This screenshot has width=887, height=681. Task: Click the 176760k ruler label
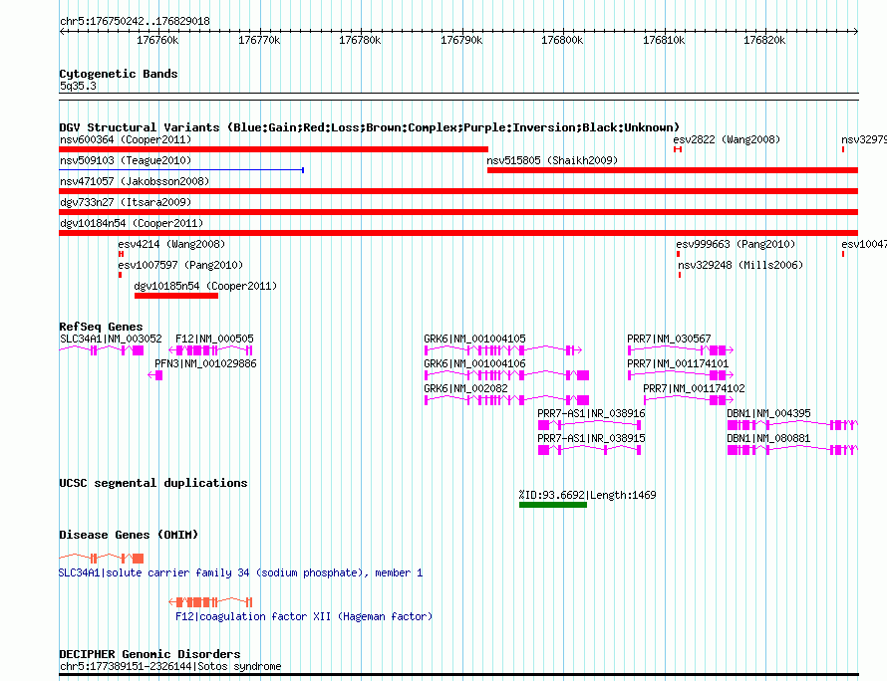click(x=157, y=41)
